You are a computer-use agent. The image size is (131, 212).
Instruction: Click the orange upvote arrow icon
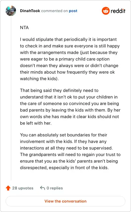(x=8, y=188)
